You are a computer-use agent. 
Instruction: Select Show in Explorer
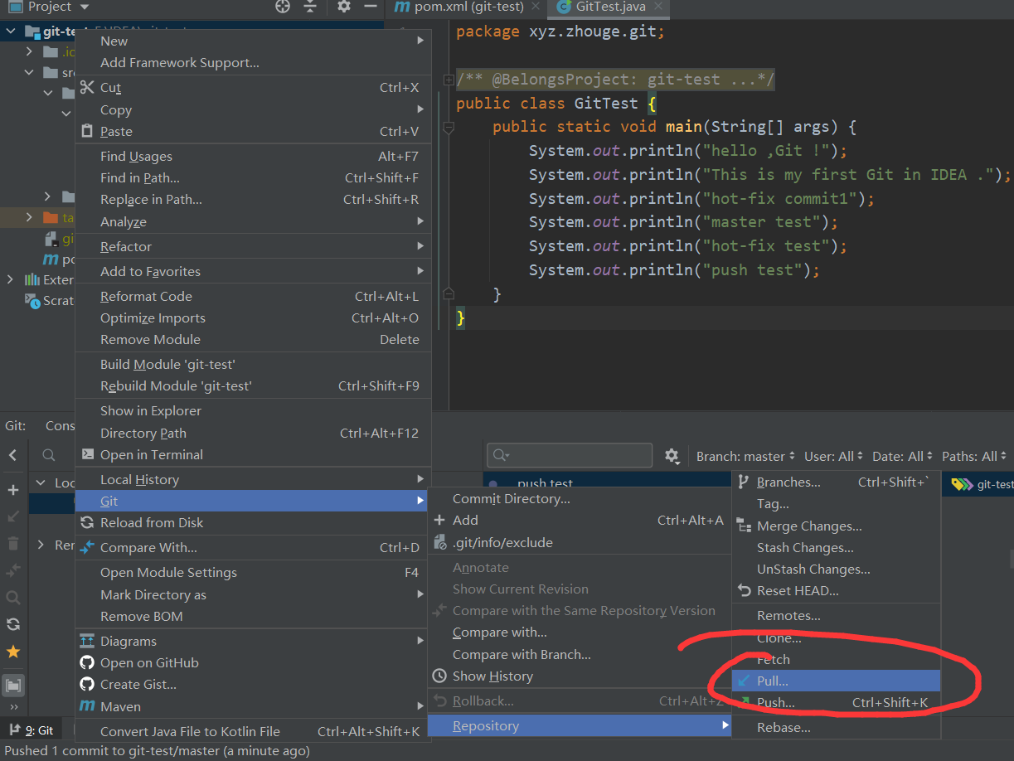pyautogui.click(x=253, y=410)
